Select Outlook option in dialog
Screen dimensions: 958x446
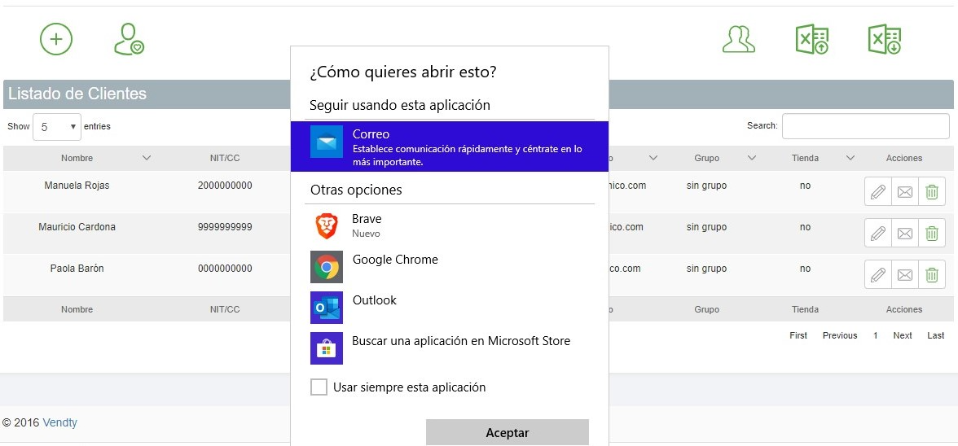(449, 308)
